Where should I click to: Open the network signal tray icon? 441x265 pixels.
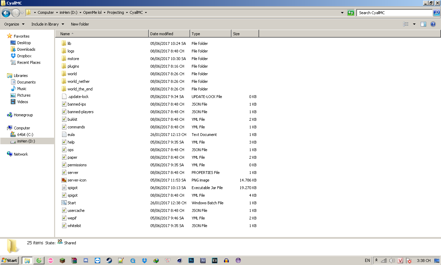click(x=384, y=261)
